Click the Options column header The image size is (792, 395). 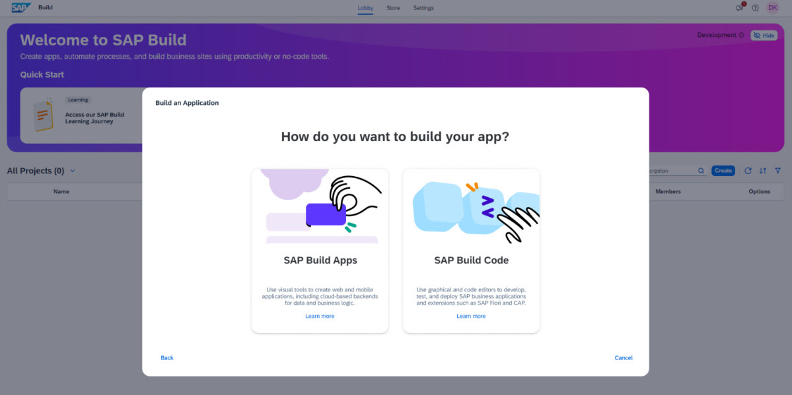(x=759, y=192)
